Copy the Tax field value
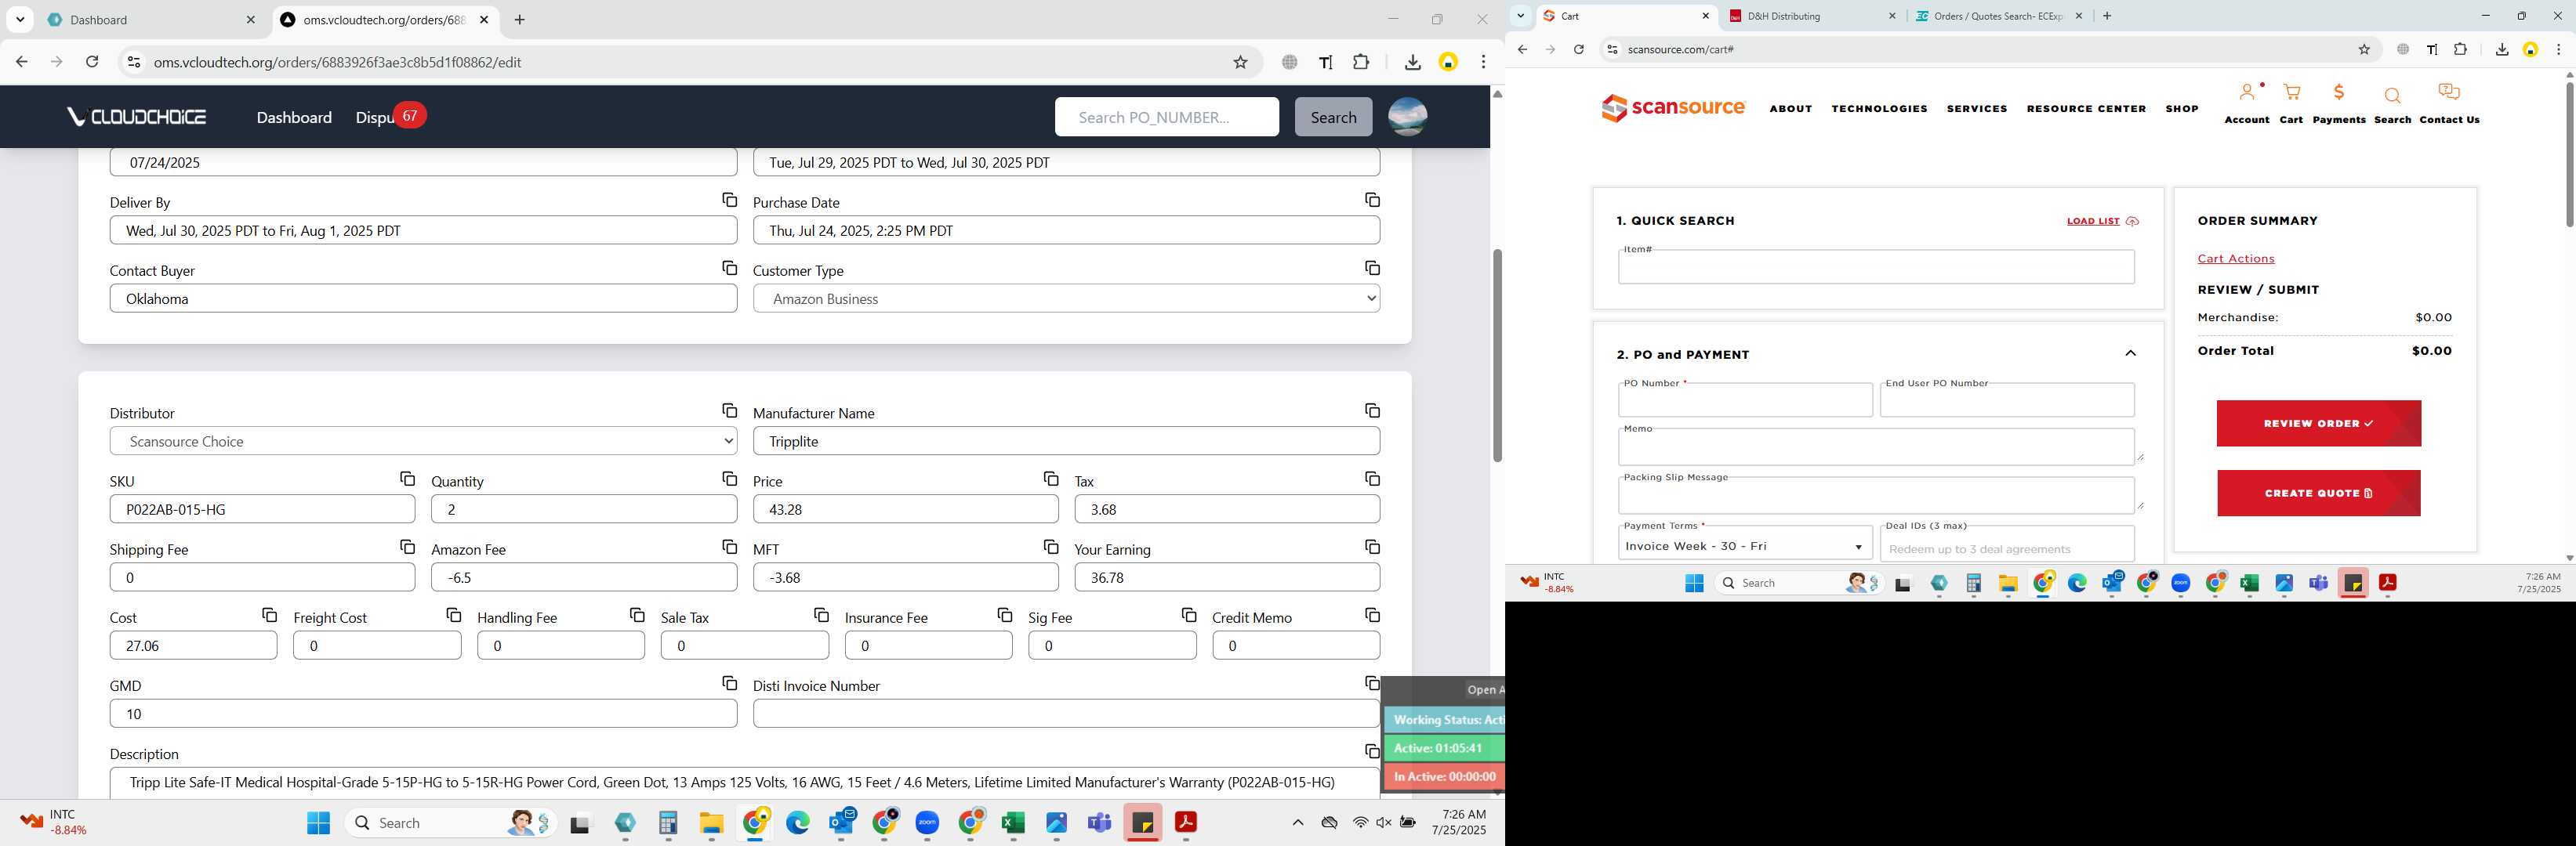The image size is (2576, 846). (x=1372, y=479)
